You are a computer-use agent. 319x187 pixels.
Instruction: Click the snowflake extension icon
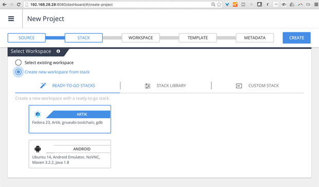tap(252, 5)
